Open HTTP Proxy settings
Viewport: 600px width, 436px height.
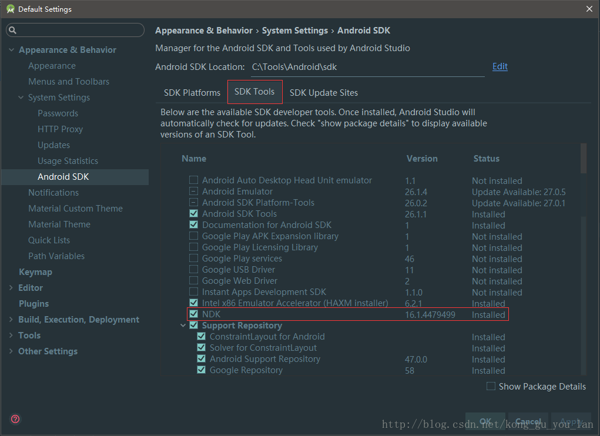click(x=60, y=129)
